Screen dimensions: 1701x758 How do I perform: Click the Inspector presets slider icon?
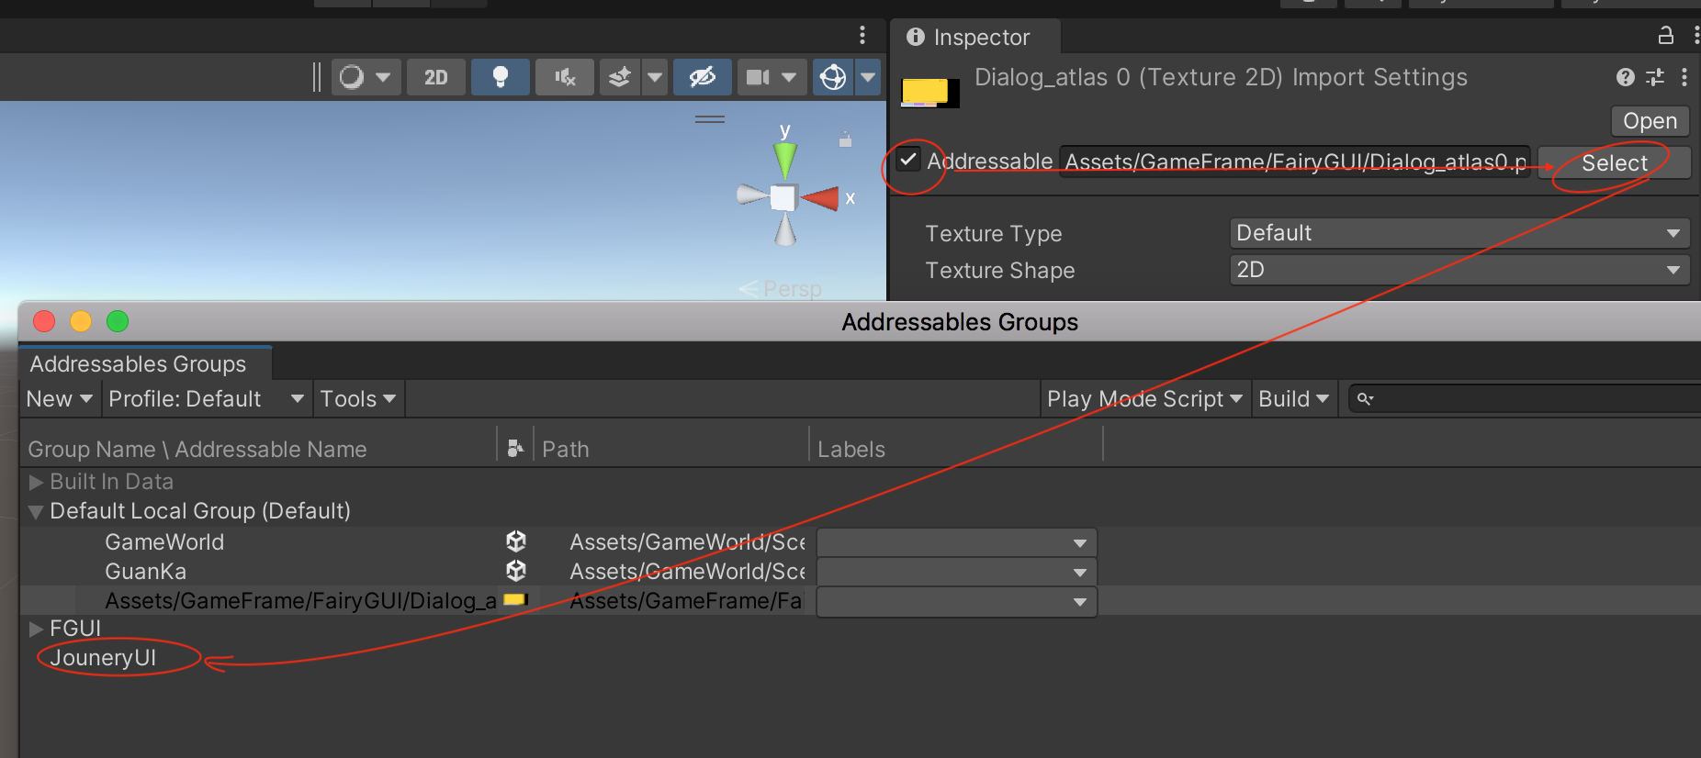tap(1655, 77)
